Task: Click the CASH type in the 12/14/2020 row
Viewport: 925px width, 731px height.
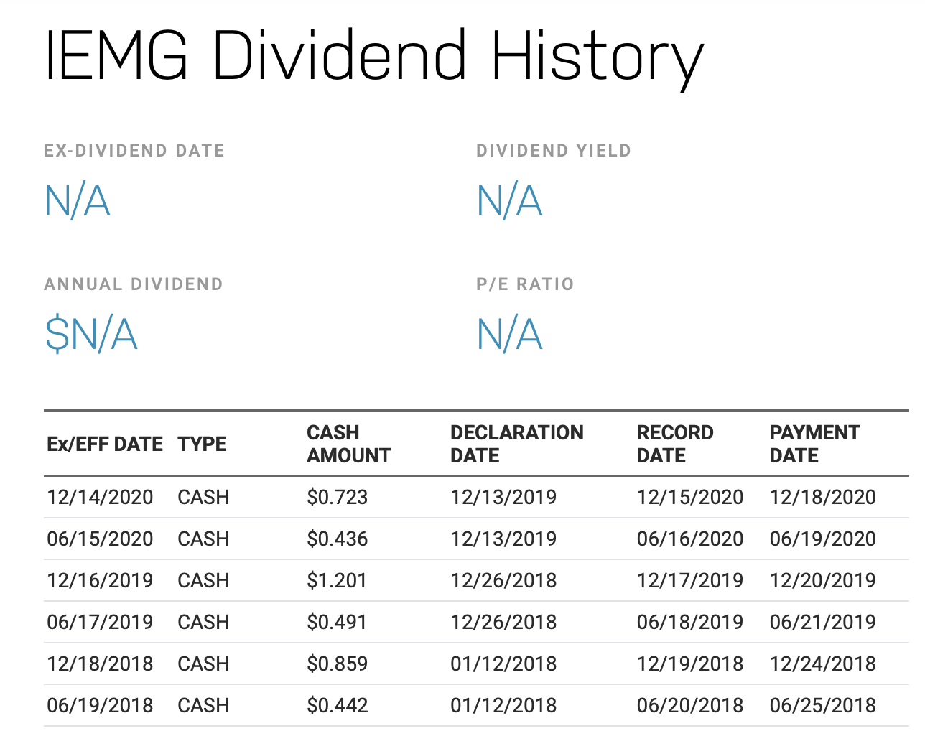Action: click(203, 497)
